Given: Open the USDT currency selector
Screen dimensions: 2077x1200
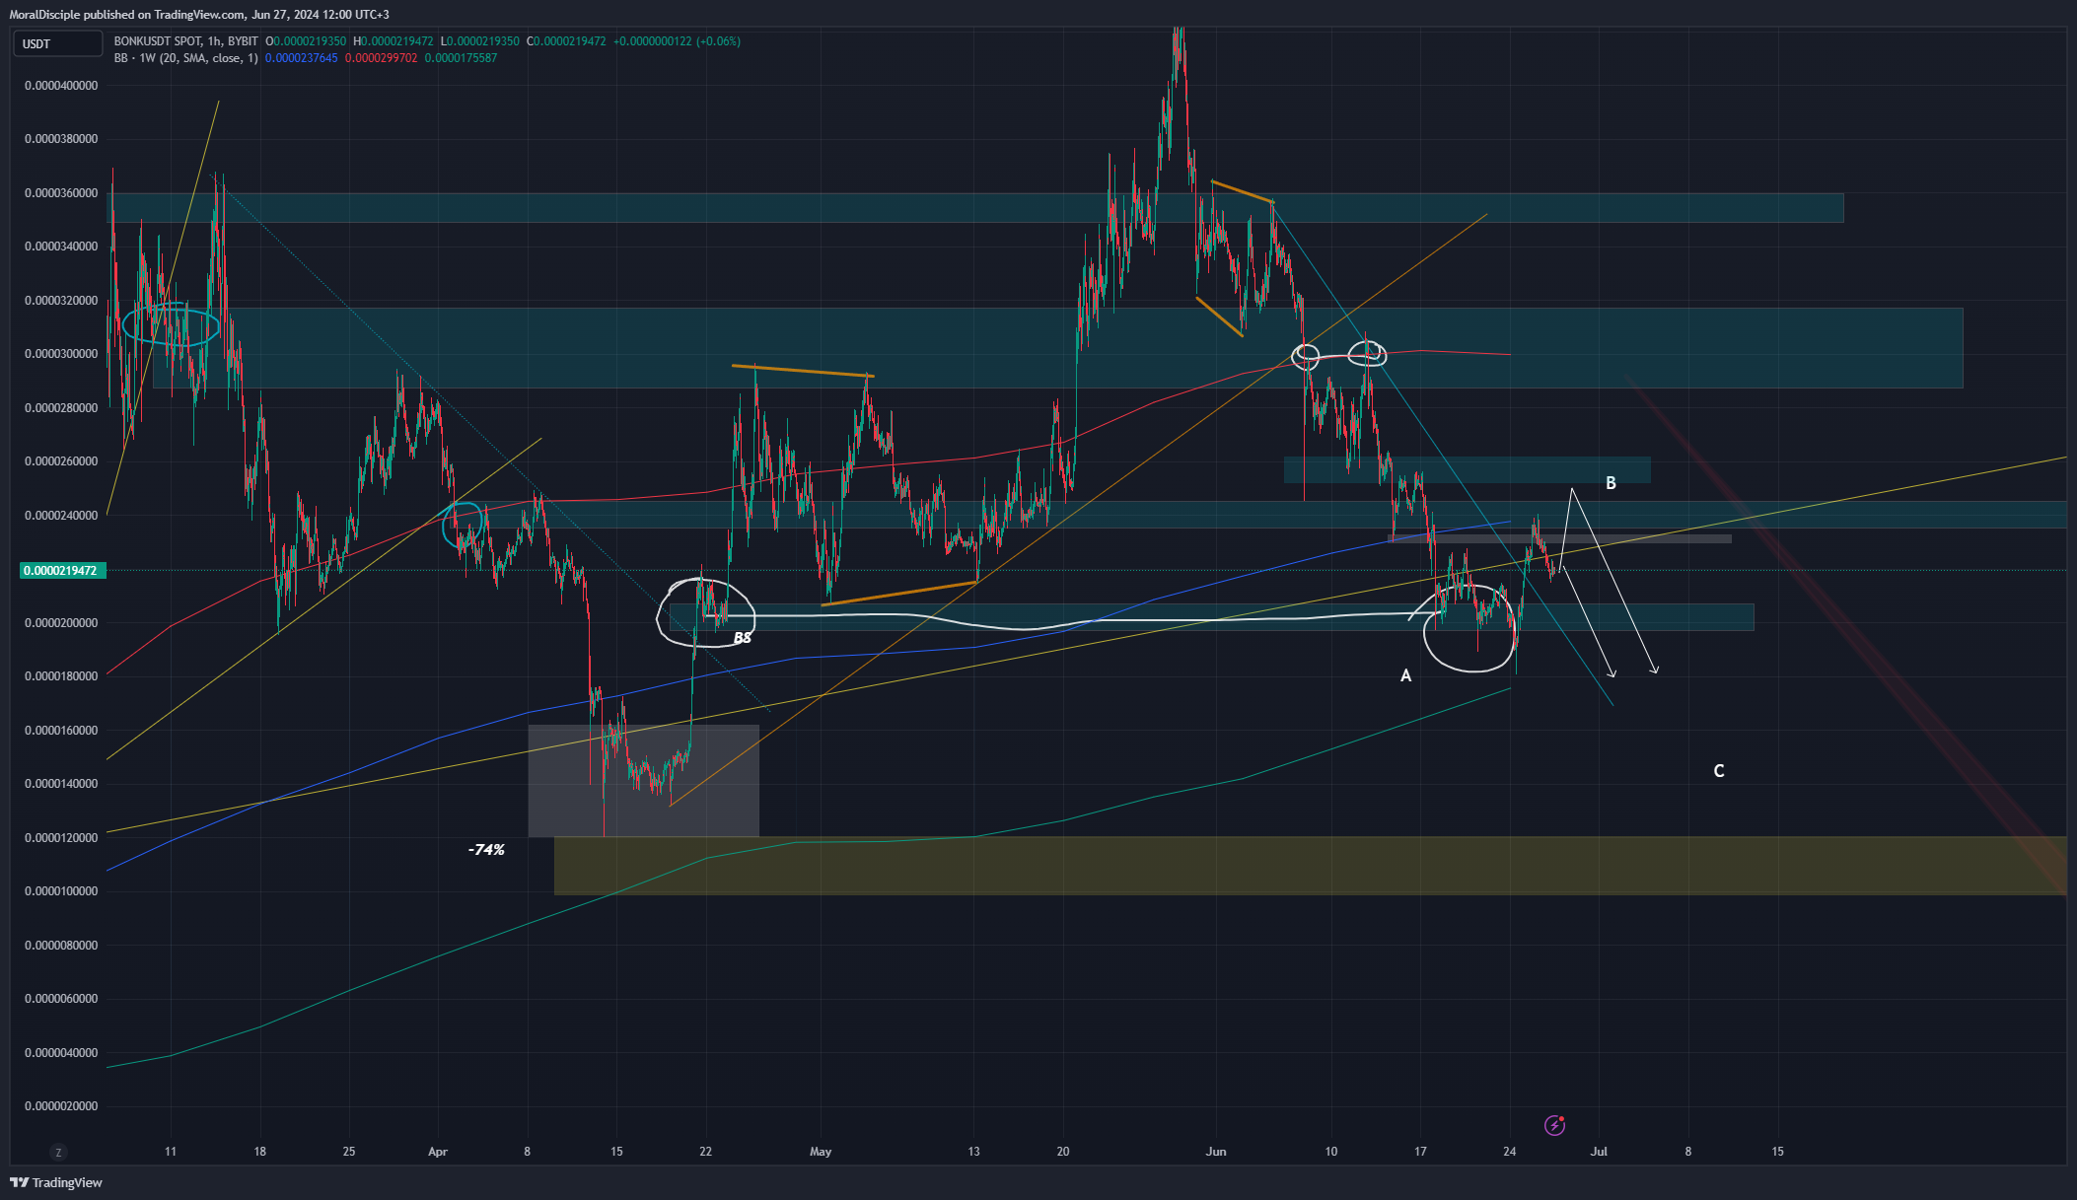Looking at the screenshot, I should click(57, 43).
